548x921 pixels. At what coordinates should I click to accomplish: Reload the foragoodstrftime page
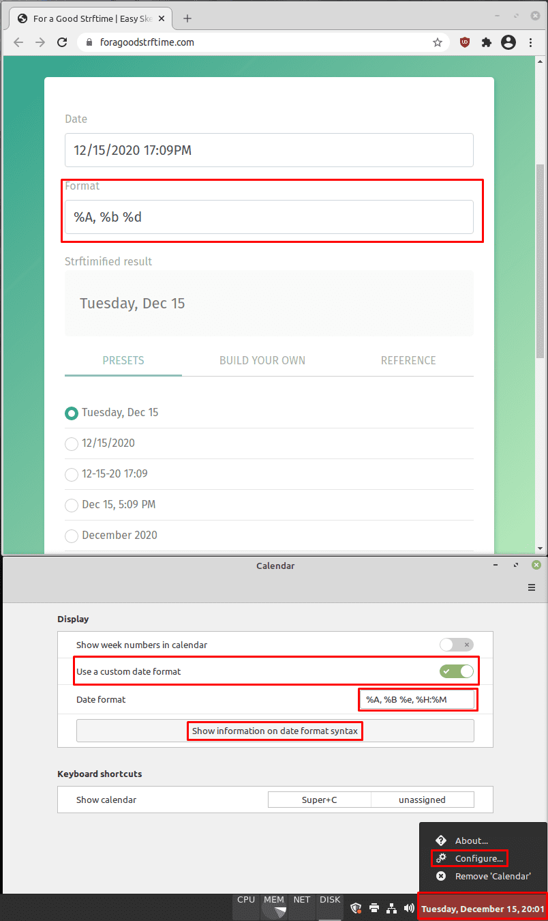[62, 42]
